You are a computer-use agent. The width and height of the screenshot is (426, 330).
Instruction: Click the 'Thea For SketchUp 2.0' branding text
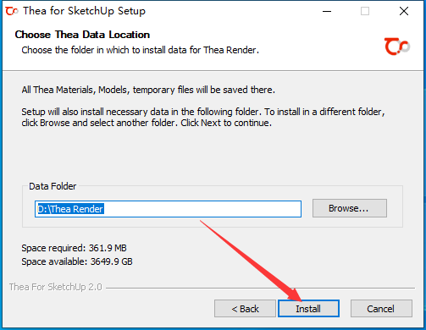tap(55, 287)
